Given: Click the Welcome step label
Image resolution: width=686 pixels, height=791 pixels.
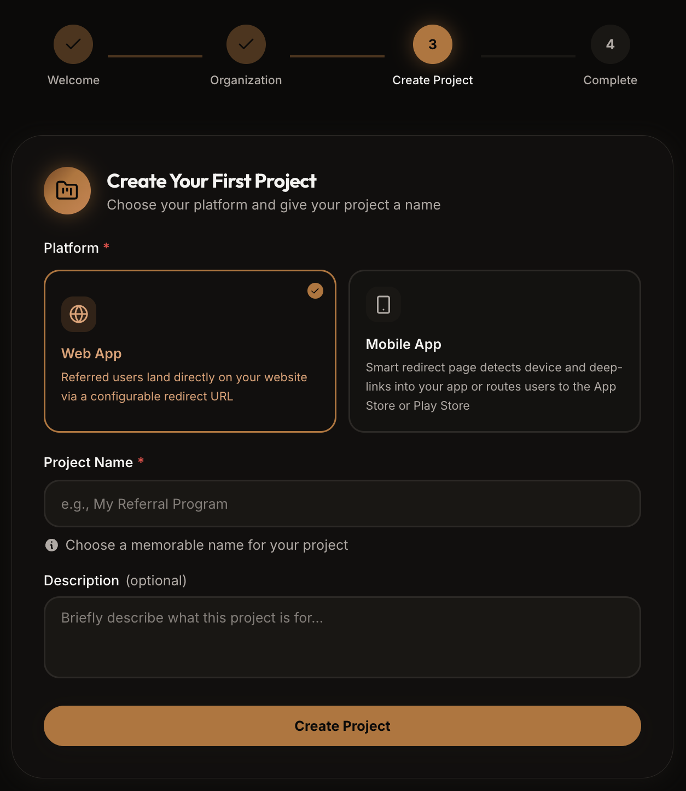Looking at the screenshot, I should click(x=73, y=80).
